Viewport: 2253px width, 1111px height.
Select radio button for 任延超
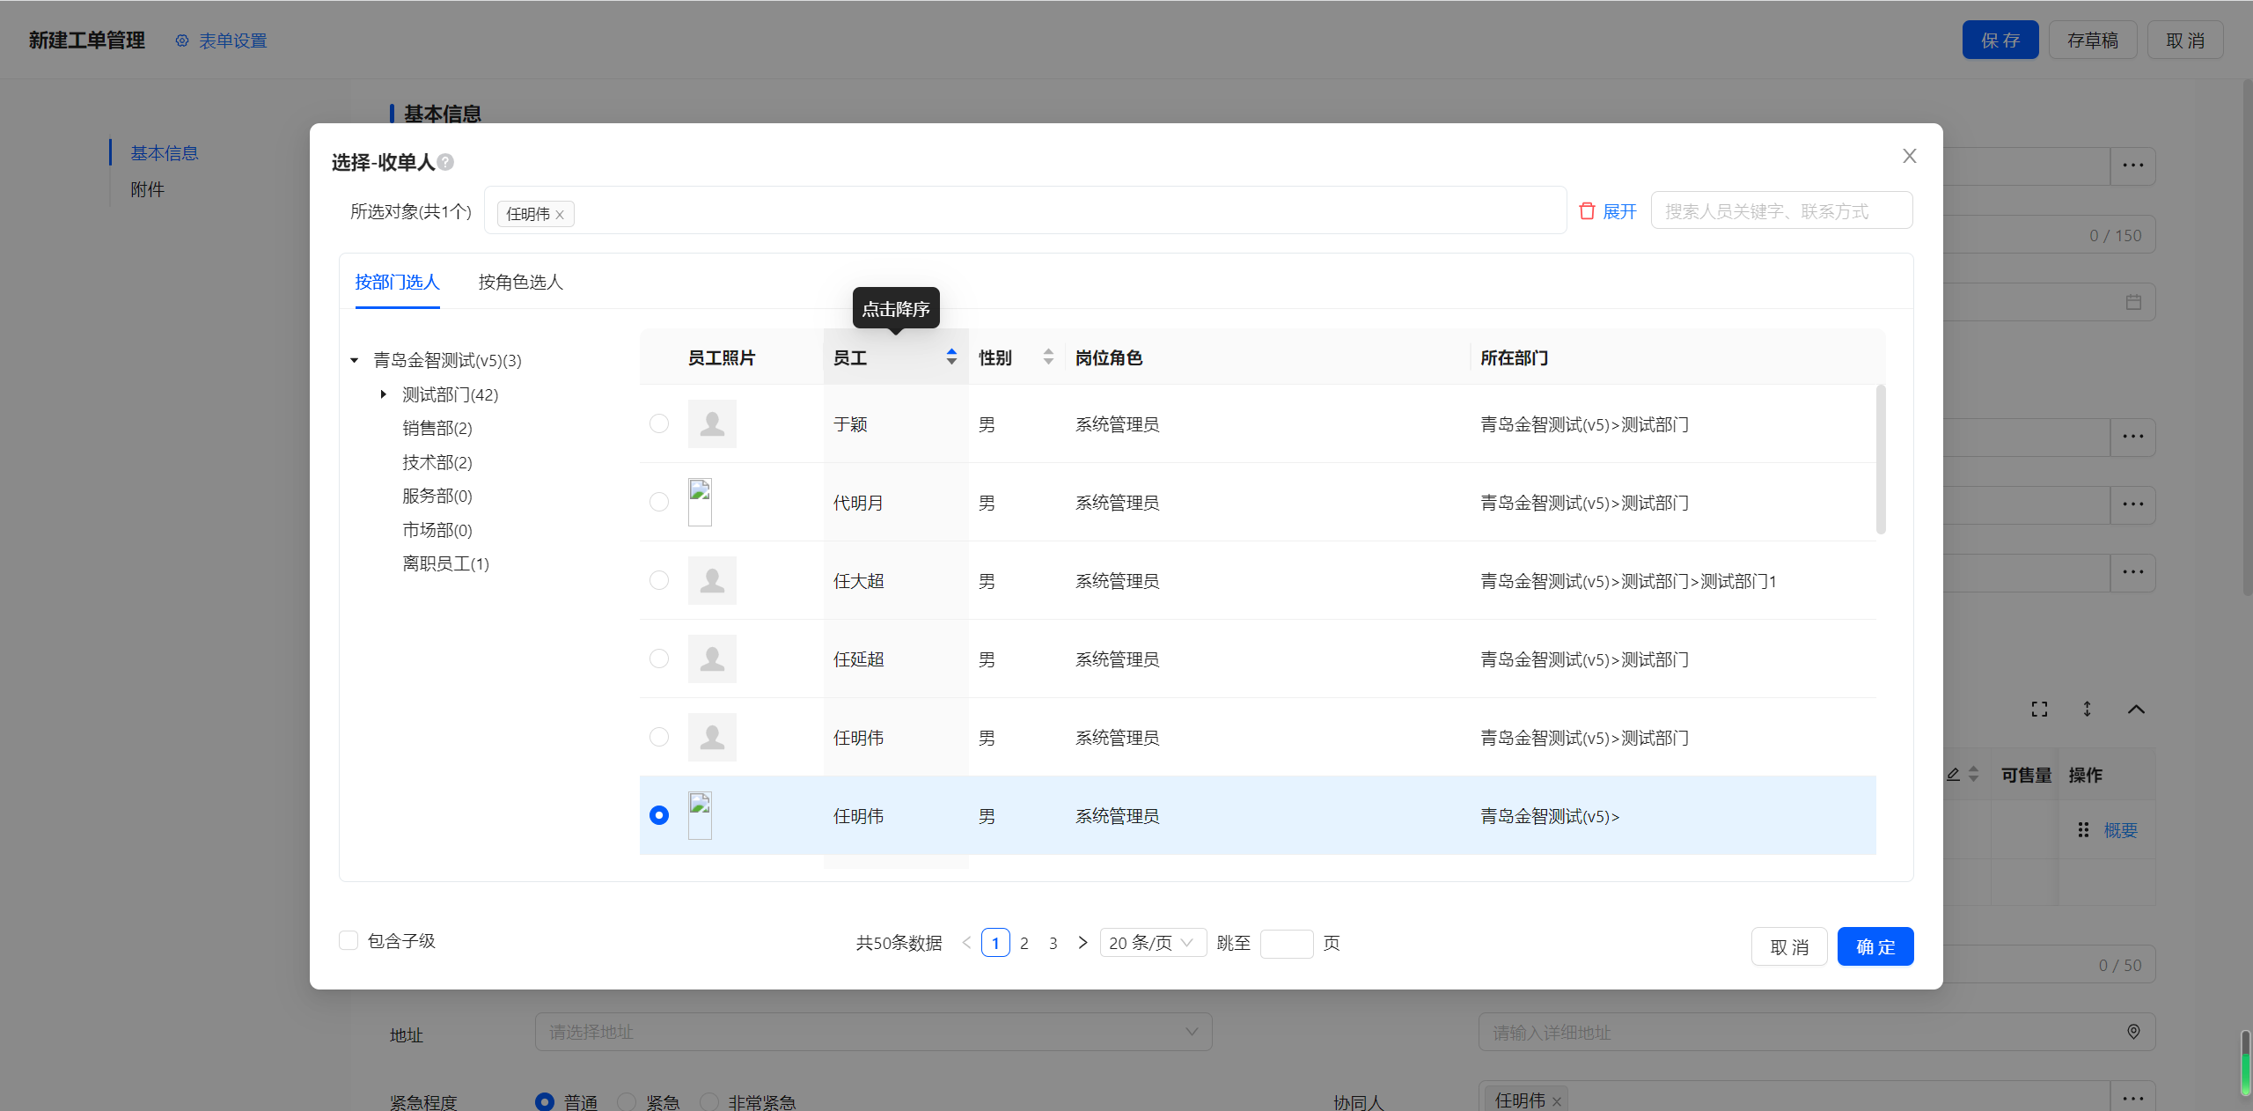(x=659, y=659)
